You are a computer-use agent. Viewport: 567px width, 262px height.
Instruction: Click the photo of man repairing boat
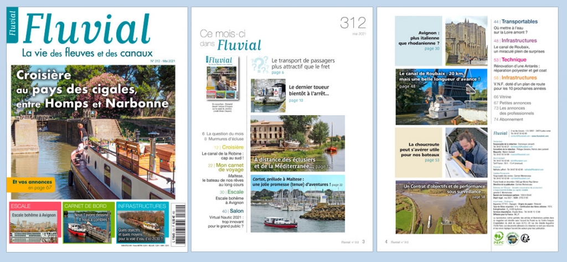(466, 152)
